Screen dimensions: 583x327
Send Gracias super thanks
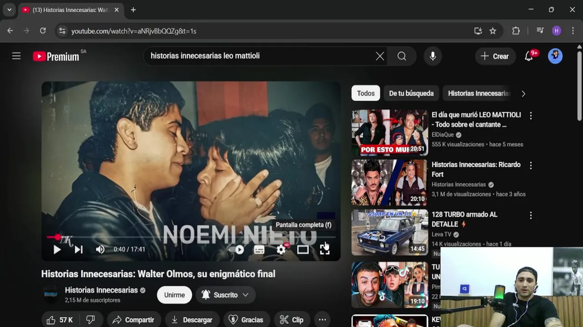click(x=246, y=320)
